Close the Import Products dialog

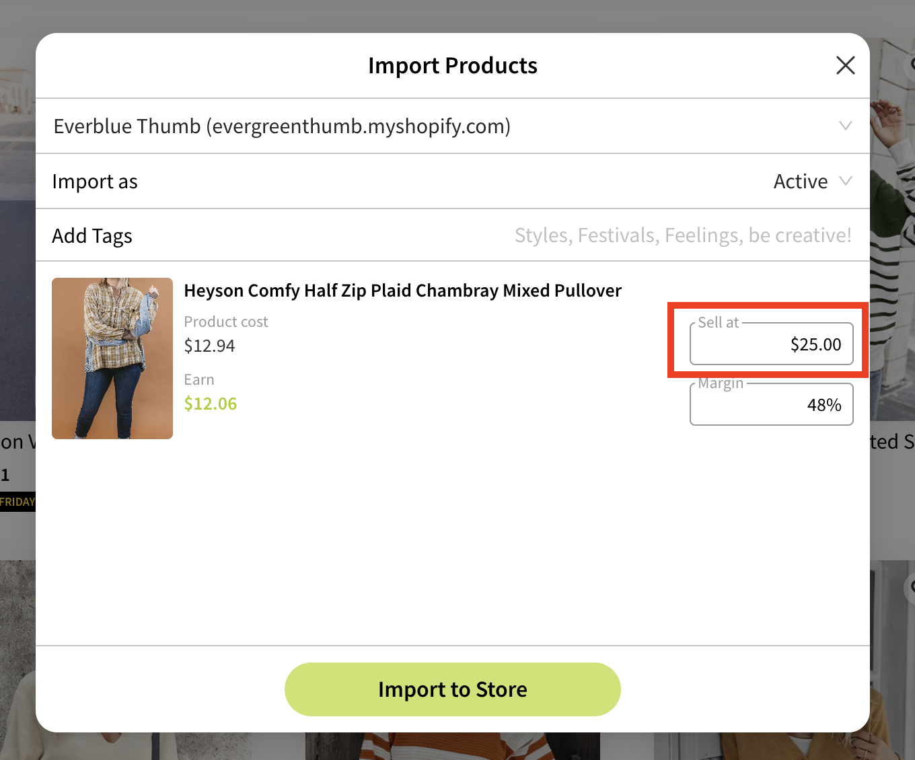tap(845, 65)
